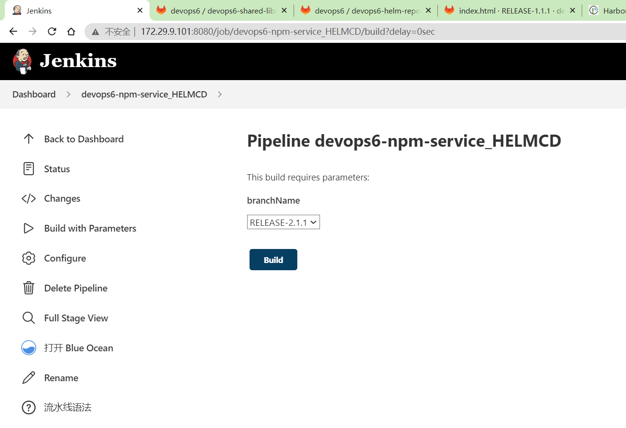Click the Dashboard breadcrumb link

pyautogui.click(x=34, y=95)
